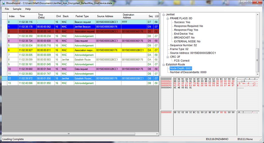Open the Help menu
264x143 pixels.
28,9
